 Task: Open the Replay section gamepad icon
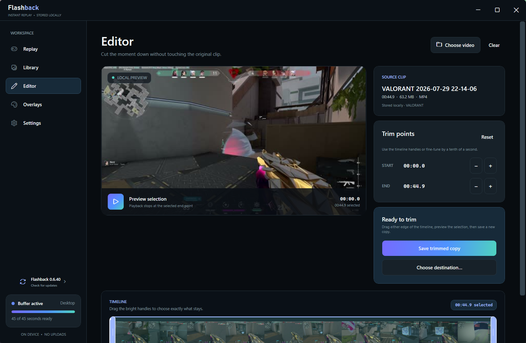coord(14,49)
